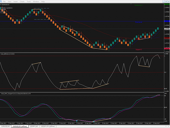Open the USDJPY,D3 (offline) chart tab
Viewport: 170px width, 128px height.
[48, 126]
